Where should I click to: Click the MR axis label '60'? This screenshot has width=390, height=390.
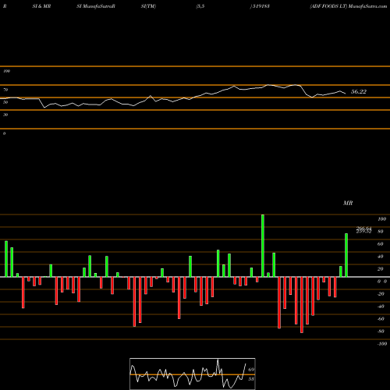coord(381,244)
